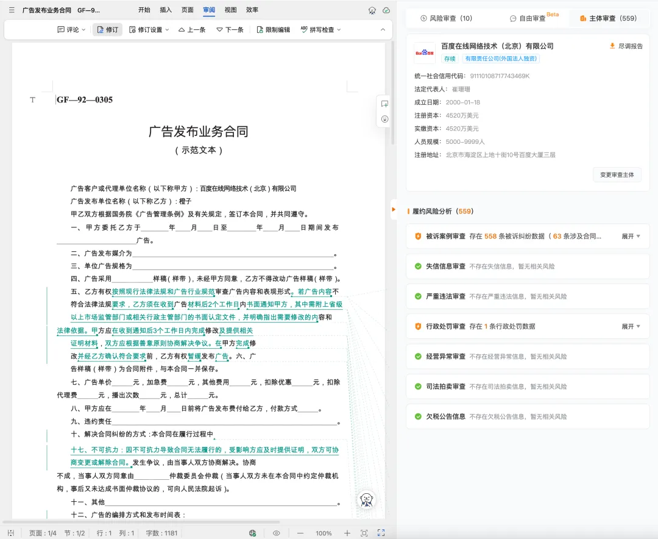Switch to the 视图 tab
Screen dimensions: 658x539
coord(230,10)
